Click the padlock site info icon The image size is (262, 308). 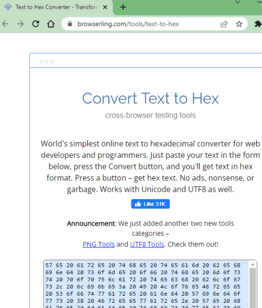point(70,24)
